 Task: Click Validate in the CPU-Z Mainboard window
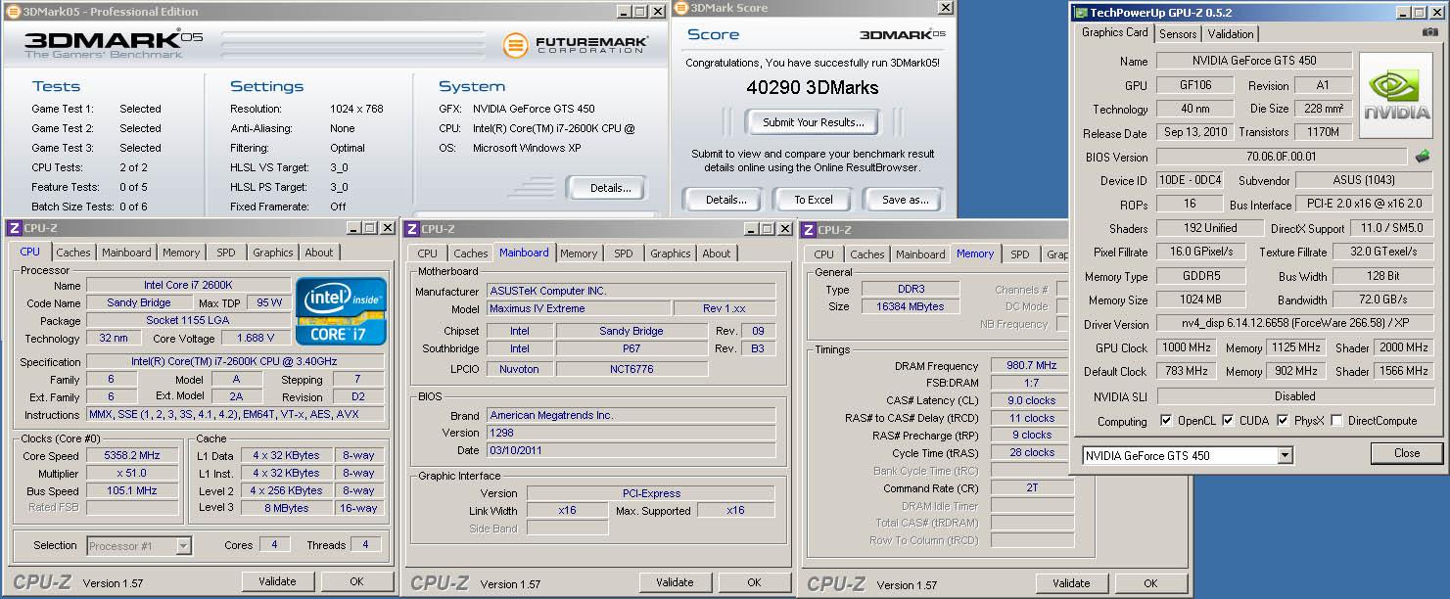(x=675, y=582)
